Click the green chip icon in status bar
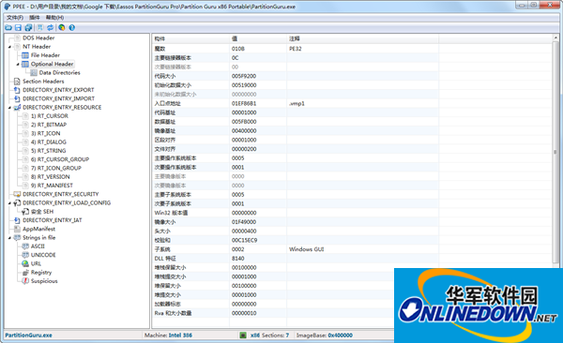Viewport: 563px width, 343px height. 243,336
